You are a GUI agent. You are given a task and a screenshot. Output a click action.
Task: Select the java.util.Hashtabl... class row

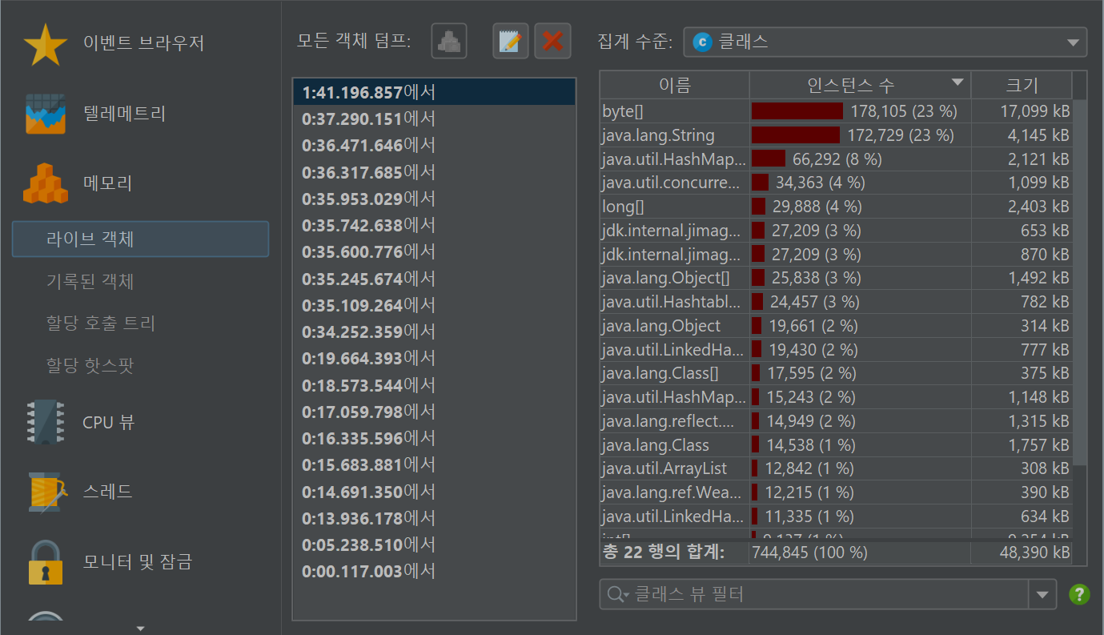point(835,302)
